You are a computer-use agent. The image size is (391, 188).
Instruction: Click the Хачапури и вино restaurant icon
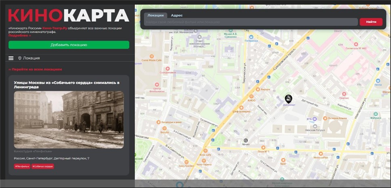pyautogui.click(x=158, y=122)
